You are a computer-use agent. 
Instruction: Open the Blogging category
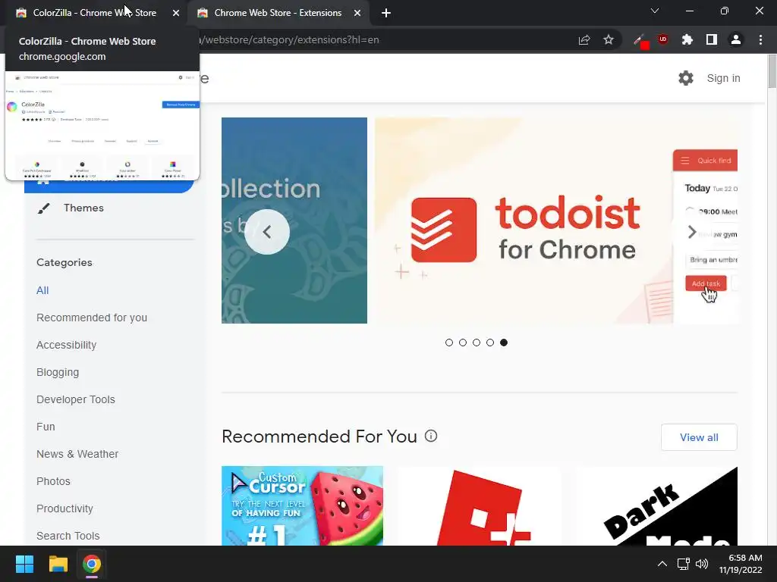(x=58, y=372)
